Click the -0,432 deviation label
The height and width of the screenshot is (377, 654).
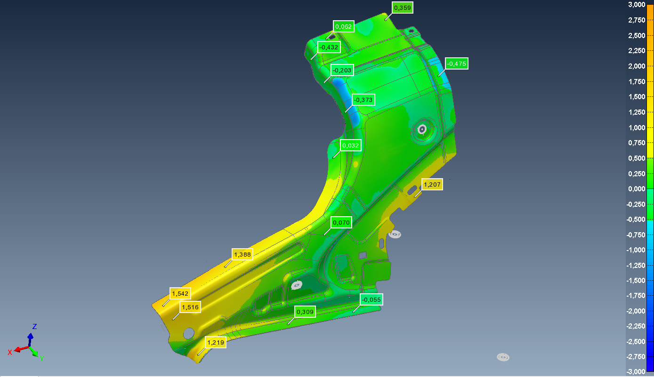pos(328,47)
